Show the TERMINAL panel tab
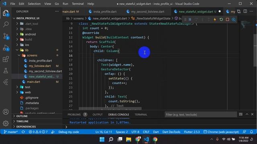The height and width of the screenshot is (144, 257). click(x=141, y=114)
